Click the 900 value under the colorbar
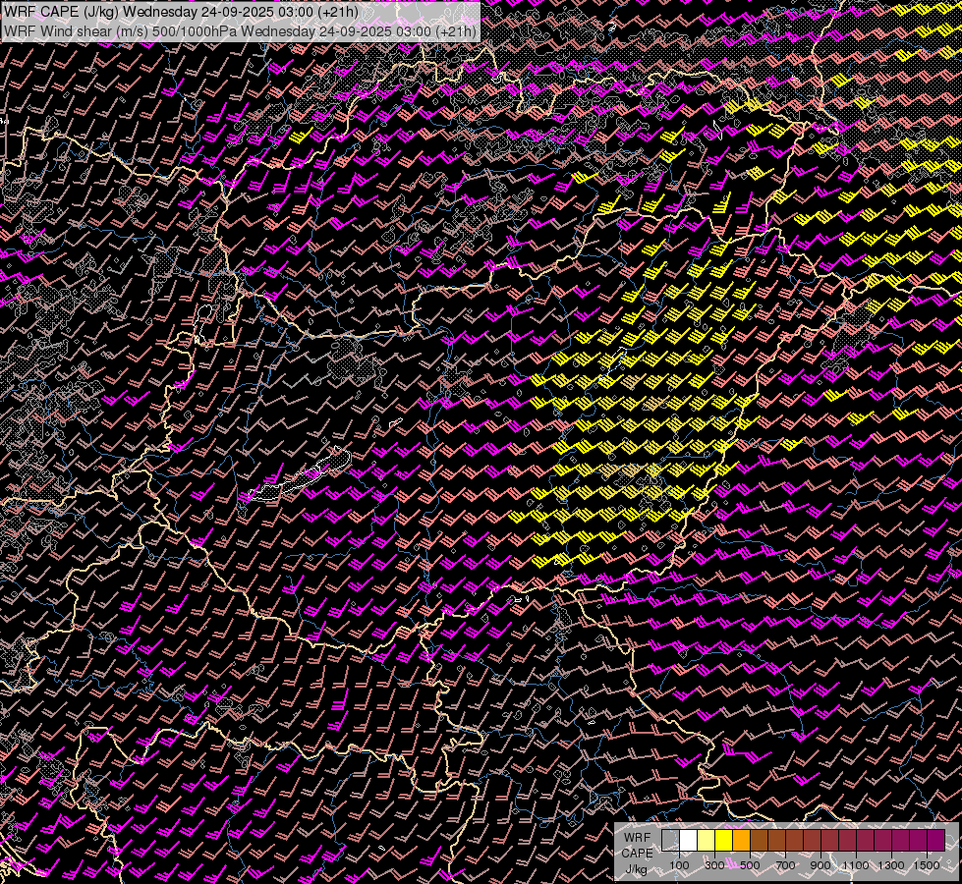The image size is (962, 884). click(x=821, y=865)
